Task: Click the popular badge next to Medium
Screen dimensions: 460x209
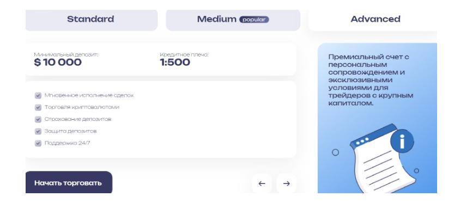Action: pos(254,20)
